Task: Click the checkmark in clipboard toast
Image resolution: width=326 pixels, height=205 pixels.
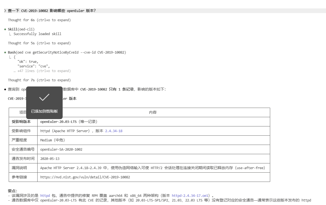Action: pyautogui.click(x=44, y=97)
